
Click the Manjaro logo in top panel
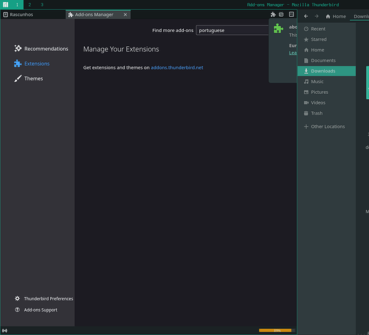click(5, 5)
